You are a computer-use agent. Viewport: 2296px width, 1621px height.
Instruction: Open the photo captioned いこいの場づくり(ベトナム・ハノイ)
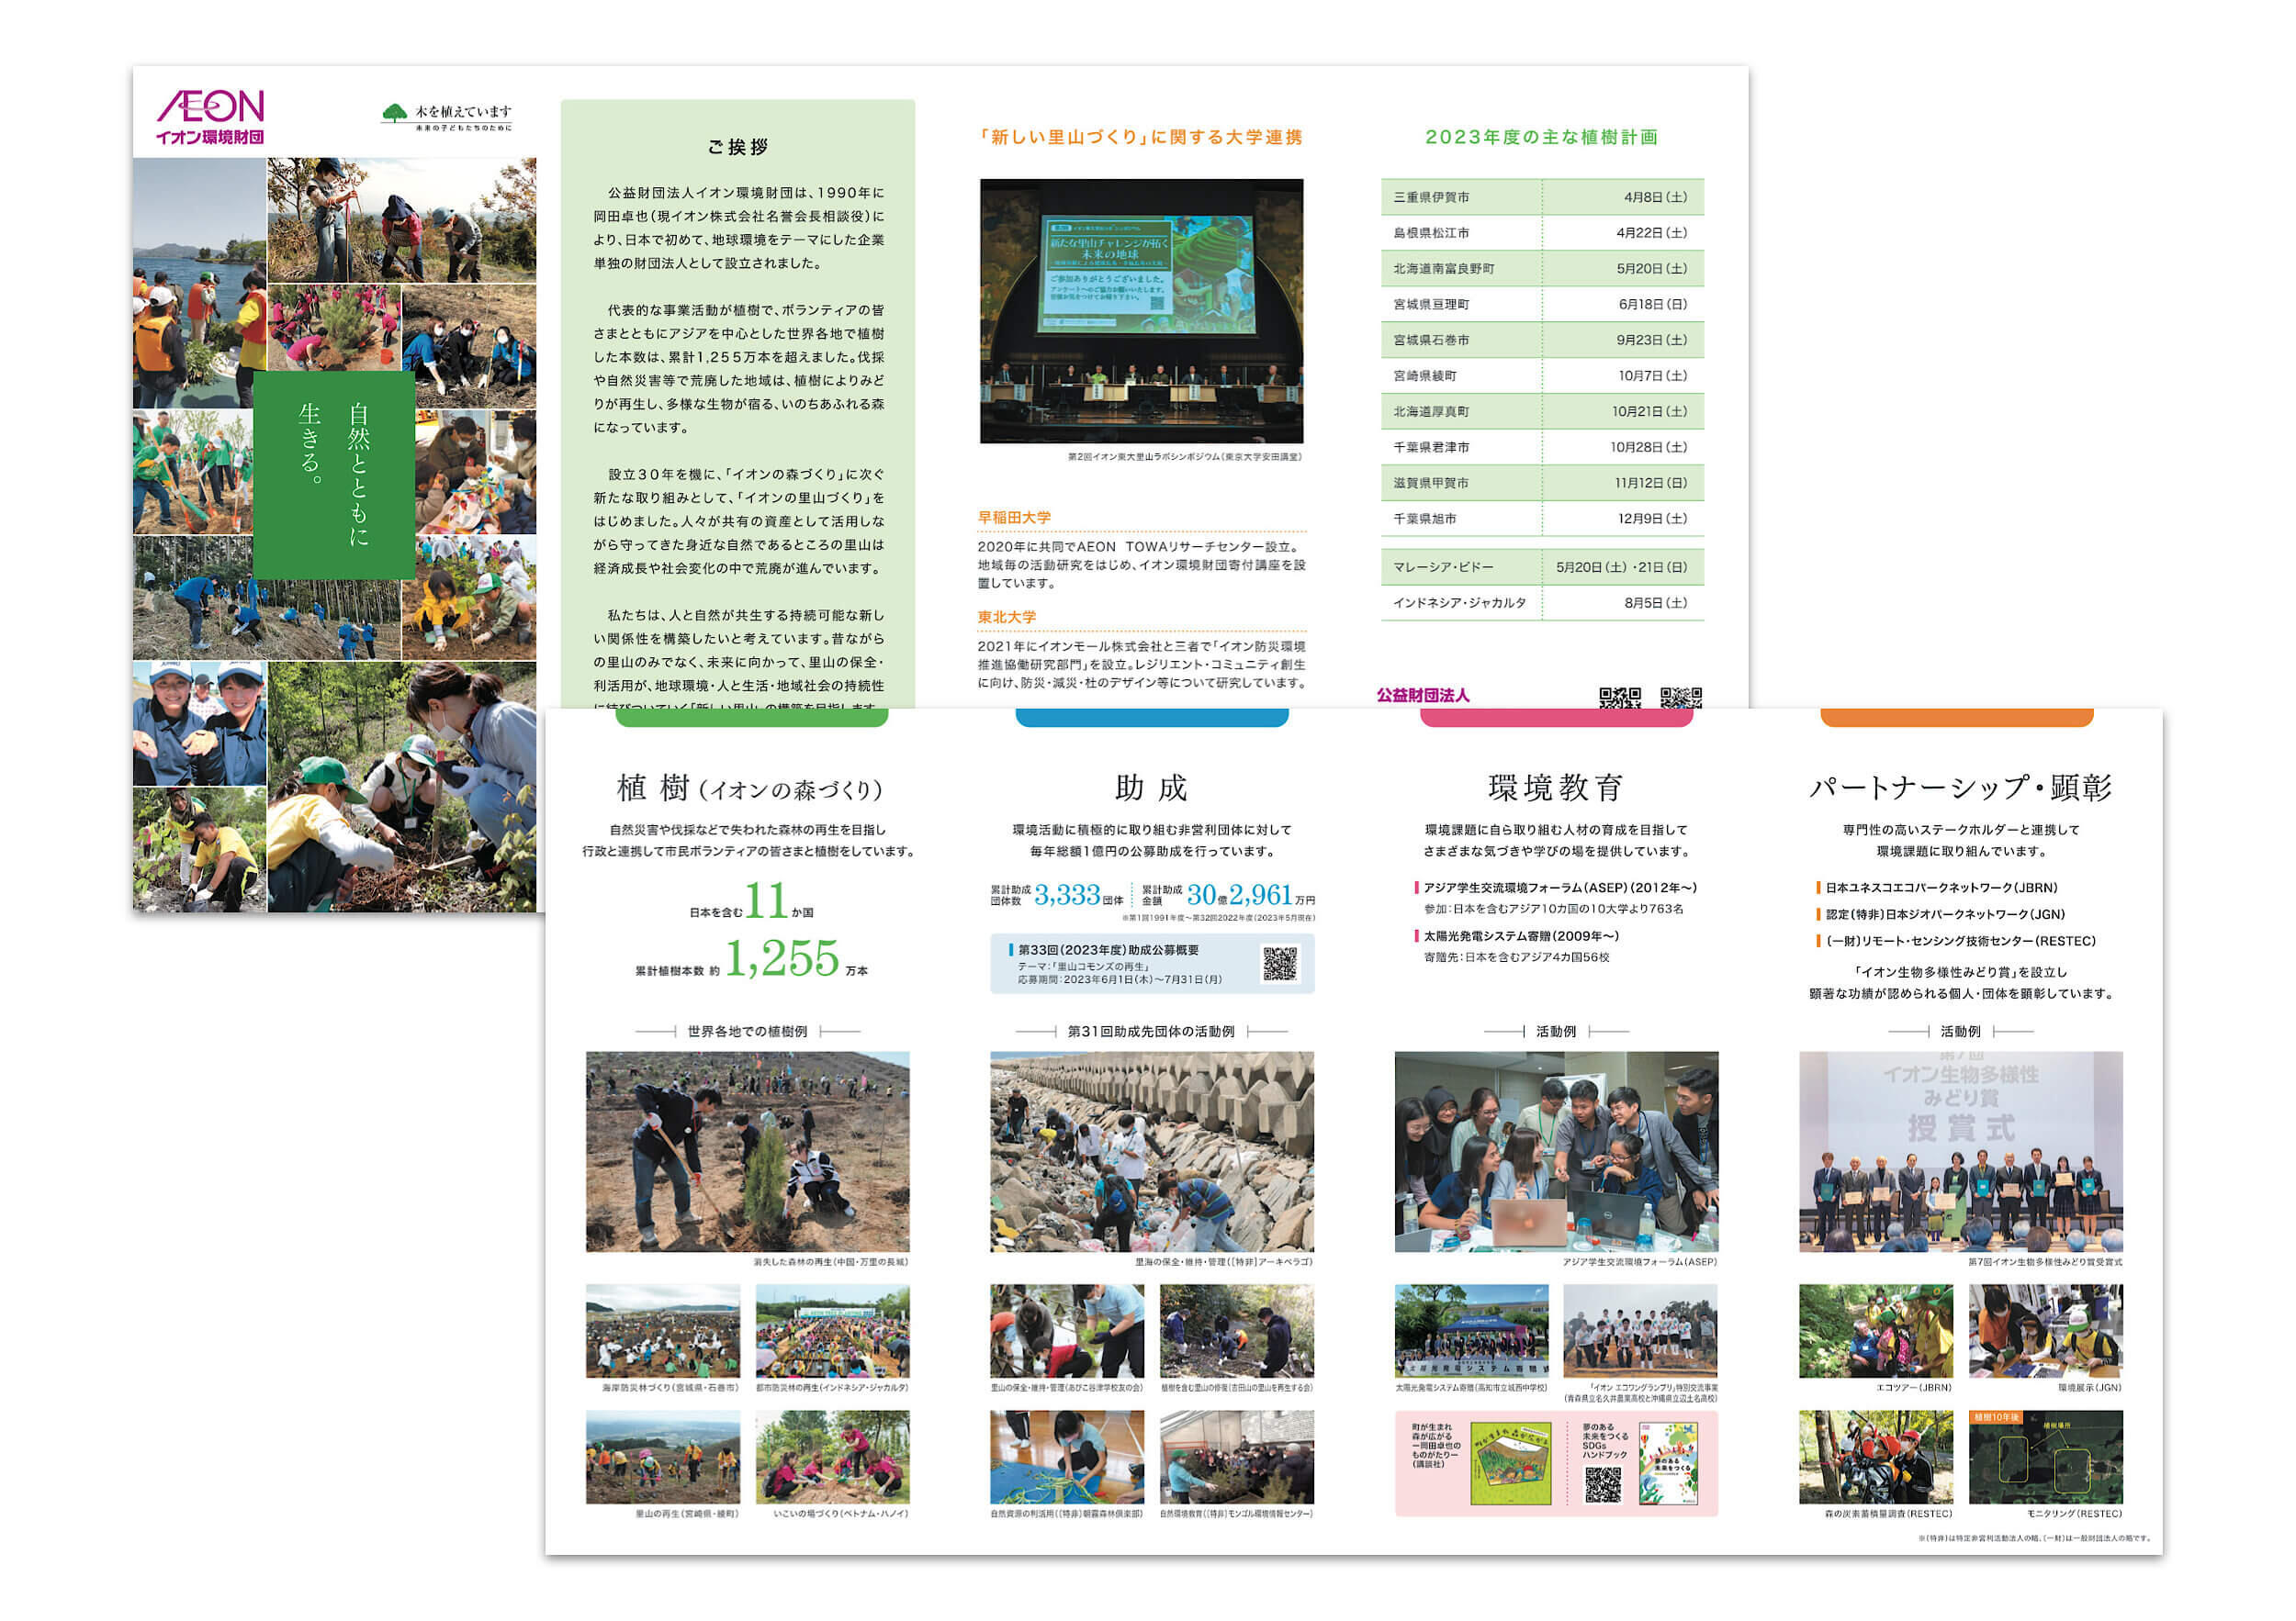coord(832,1457)
